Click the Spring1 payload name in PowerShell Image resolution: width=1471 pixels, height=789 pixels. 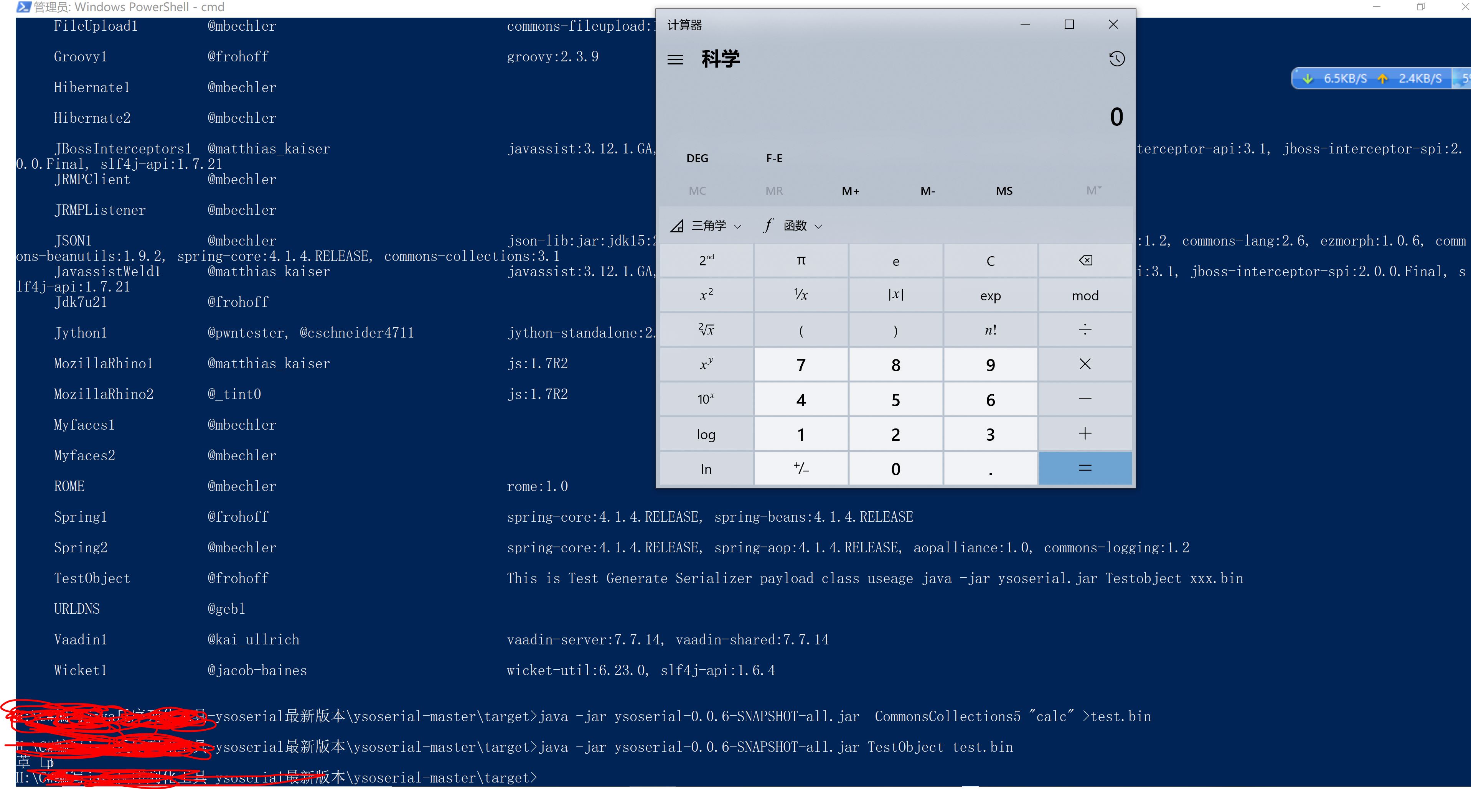pyautogui.click(x=81, y=517)
